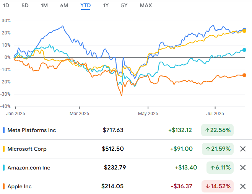Remove Apple Inc from comparison
Screen dimensions: 252x194
[243, 186]
